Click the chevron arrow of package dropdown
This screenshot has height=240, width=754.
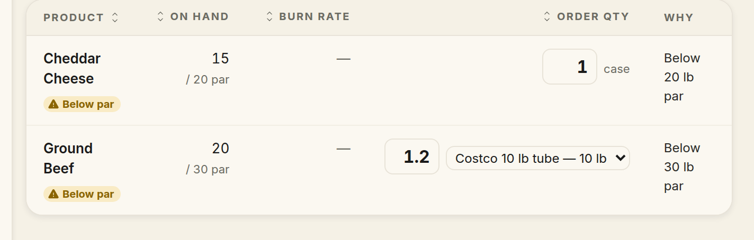(x=621, y=158)
